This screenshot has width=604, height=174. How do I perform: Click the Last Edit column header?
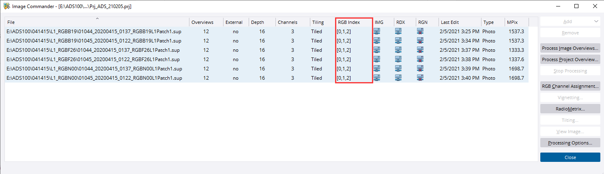click(x=450, y=22)
